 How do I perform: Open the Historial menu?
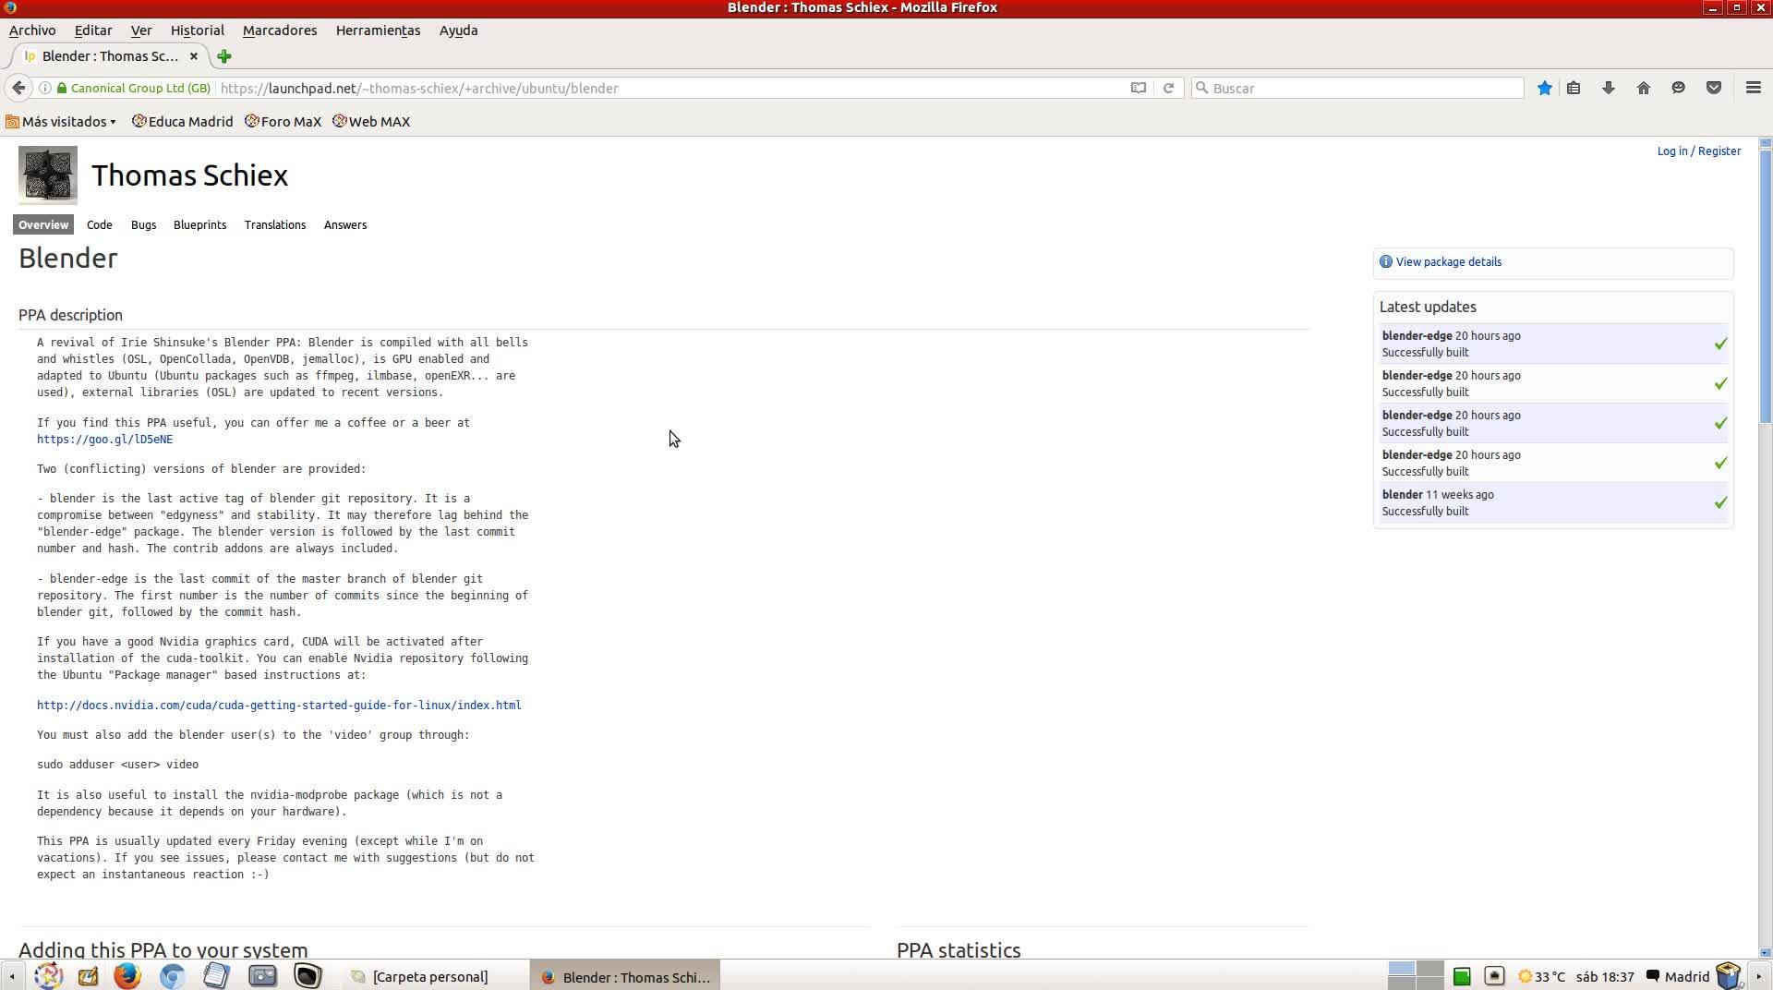pos(198,30)
